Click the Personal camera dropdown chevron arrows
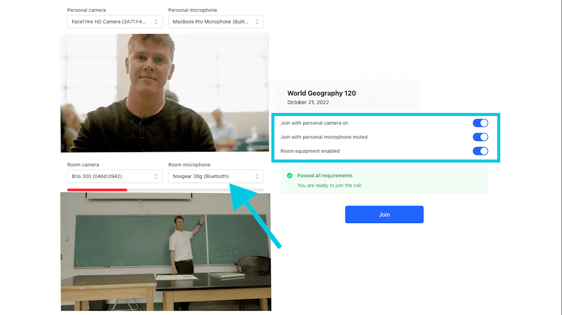 pos(156,21)
